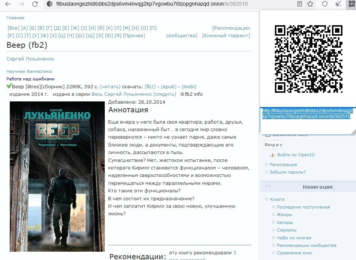Screen dimensions: 356x260
Task: Download the book as (mobi)
Action: point(189,86)
